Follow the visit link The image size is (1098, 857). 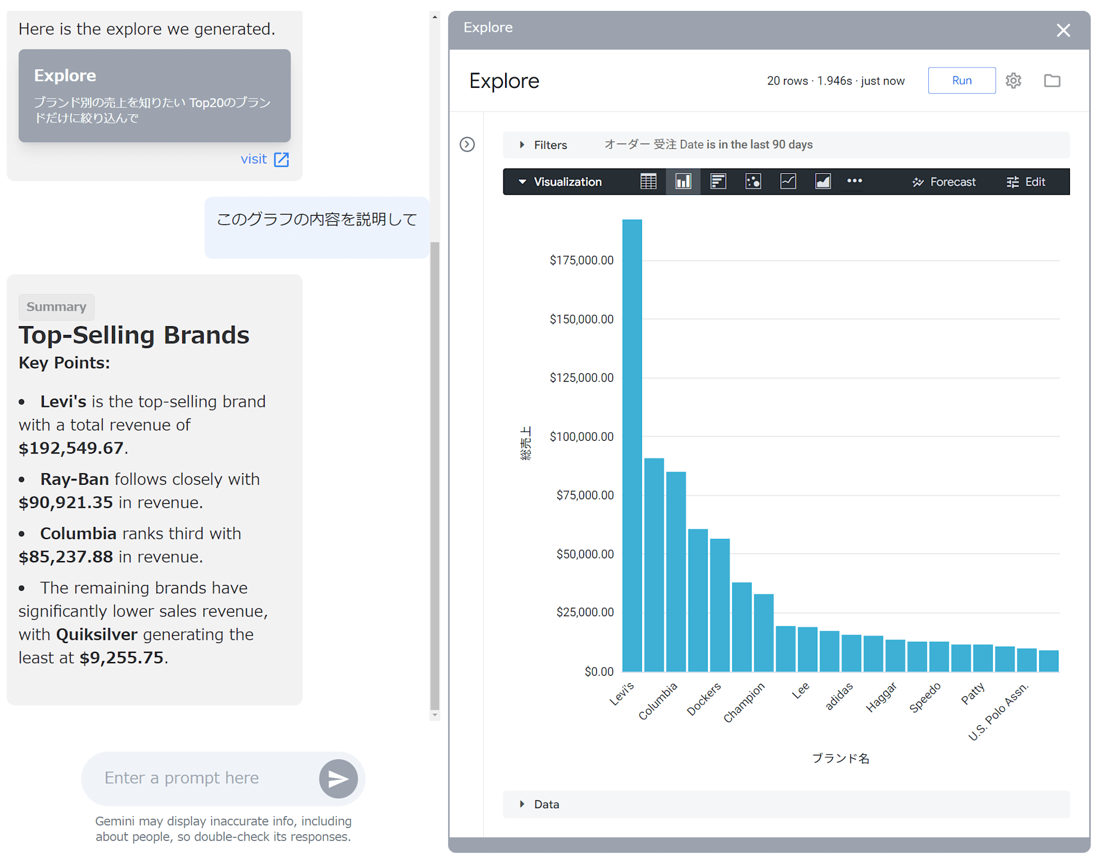254,159
